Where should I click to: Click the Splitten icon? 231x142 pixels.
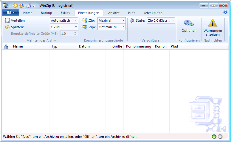(7, 27)
